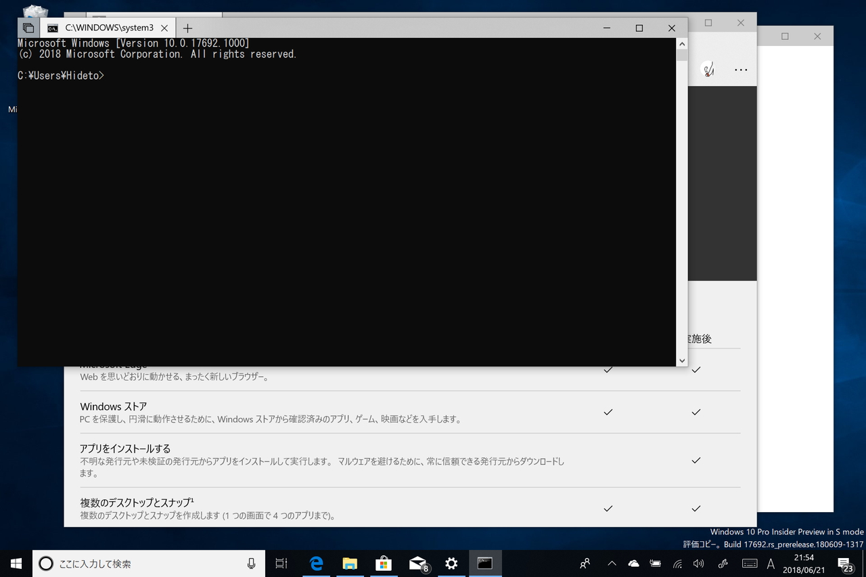
Task: Open the Microsoft Store from the taskbar
Action: (x=384, y=563)
